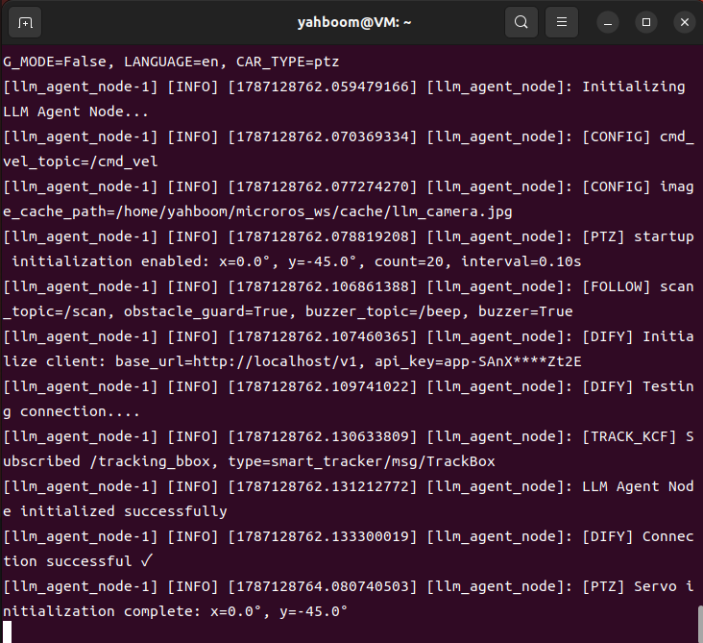
Task: Click the terminal cursor block
Action: (x=7, y=631)
